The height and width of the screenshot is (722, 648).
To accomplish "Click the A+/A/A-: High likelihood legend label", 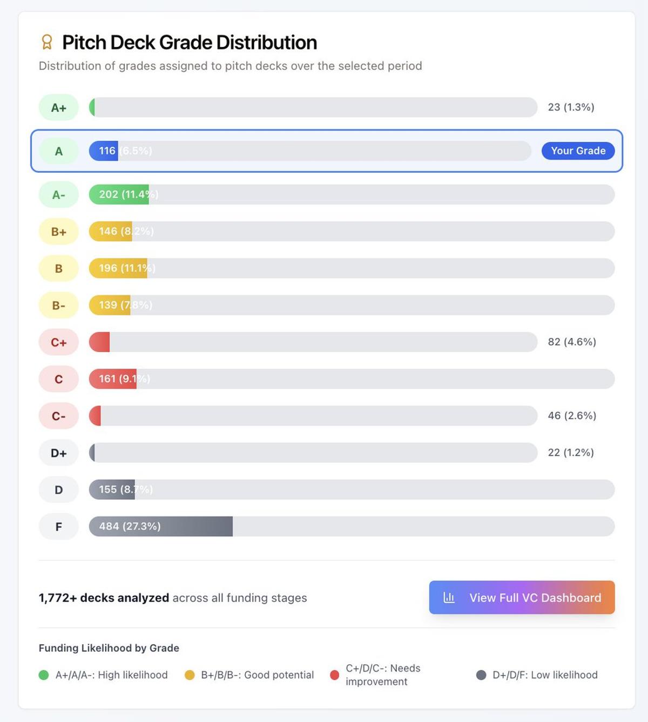I will coord(112,675).
